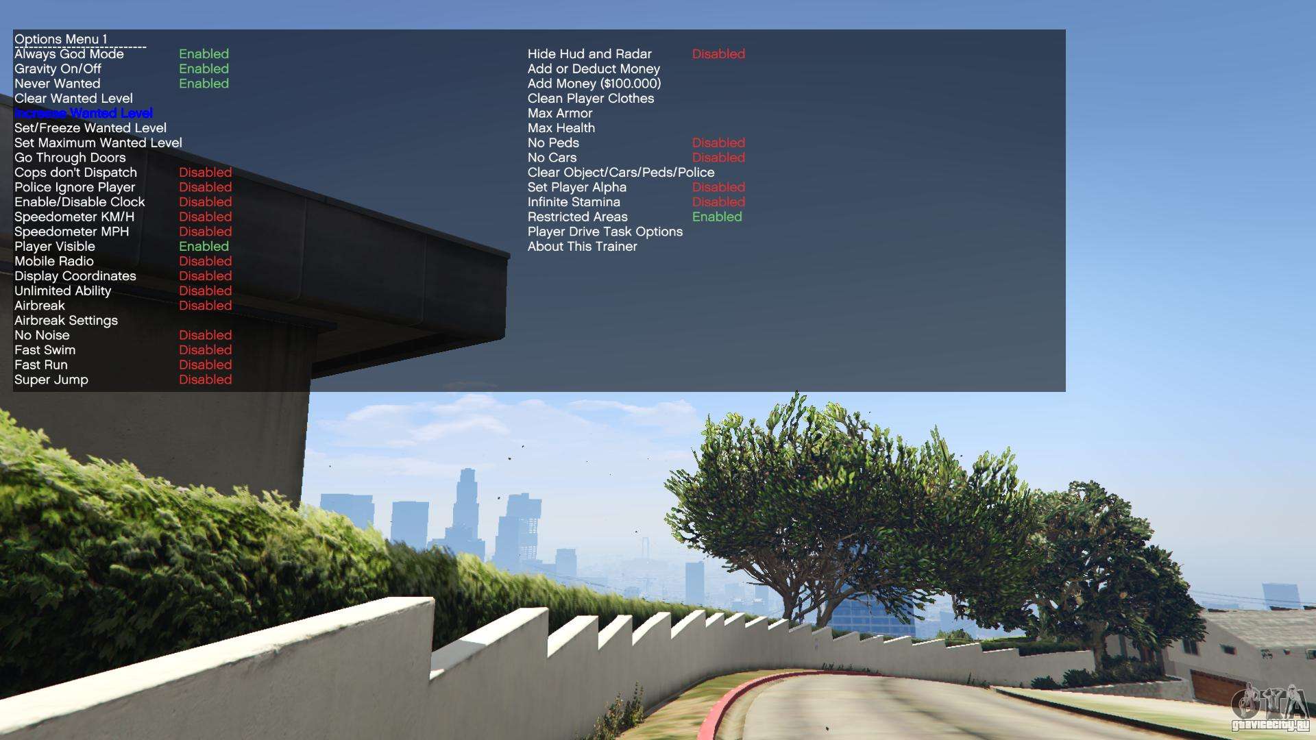Select Increase Wanted Level option
Image resolution: width=1316 pixels, height=740 pixels.
[85, 113]
